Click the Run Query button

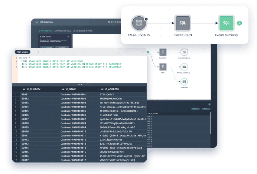pyautogui.click(x=22, y=52)
